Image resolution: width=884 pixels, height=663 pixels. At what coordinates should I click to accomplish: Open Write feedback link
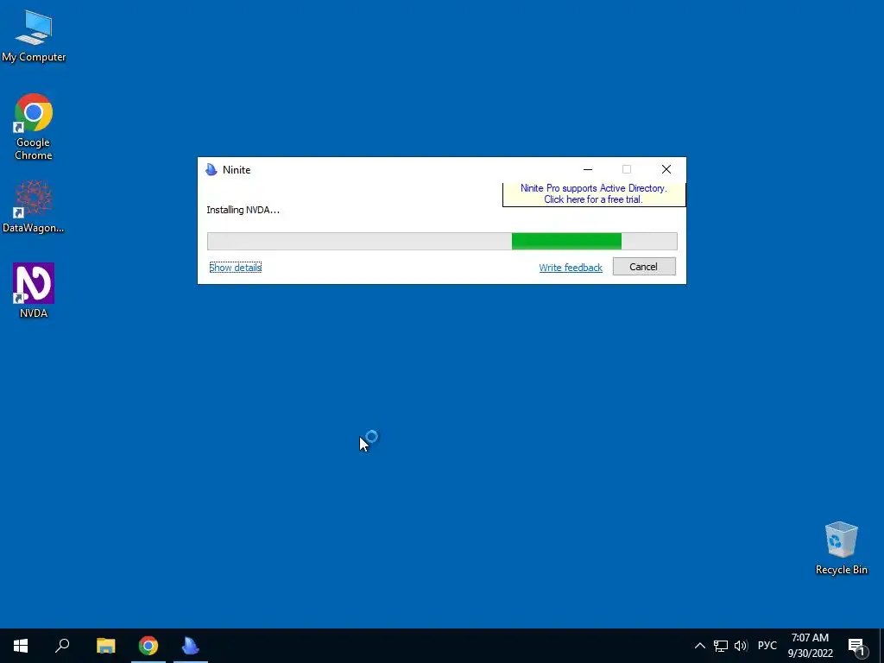571,268
